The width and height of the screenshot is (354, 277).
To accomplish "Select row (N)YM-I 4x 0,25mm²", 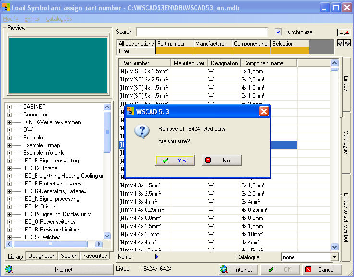I will pyautogui.click(x=208, y=209).
